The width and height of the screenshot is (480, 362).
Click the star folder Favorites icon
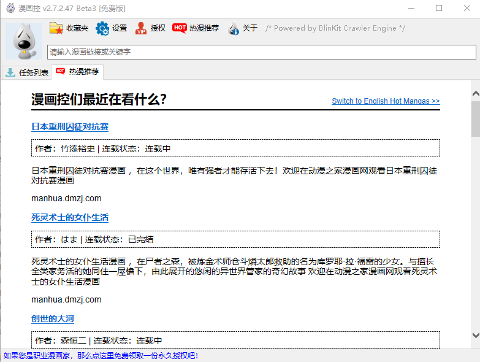click(x=56, y=28)
